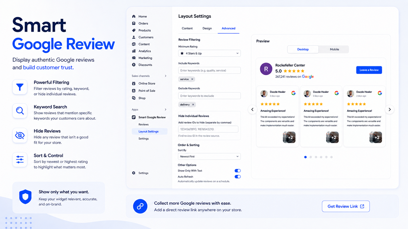The image size is (408, 229).
Task: Click the Get Review Link button
Action: point(346,206)
